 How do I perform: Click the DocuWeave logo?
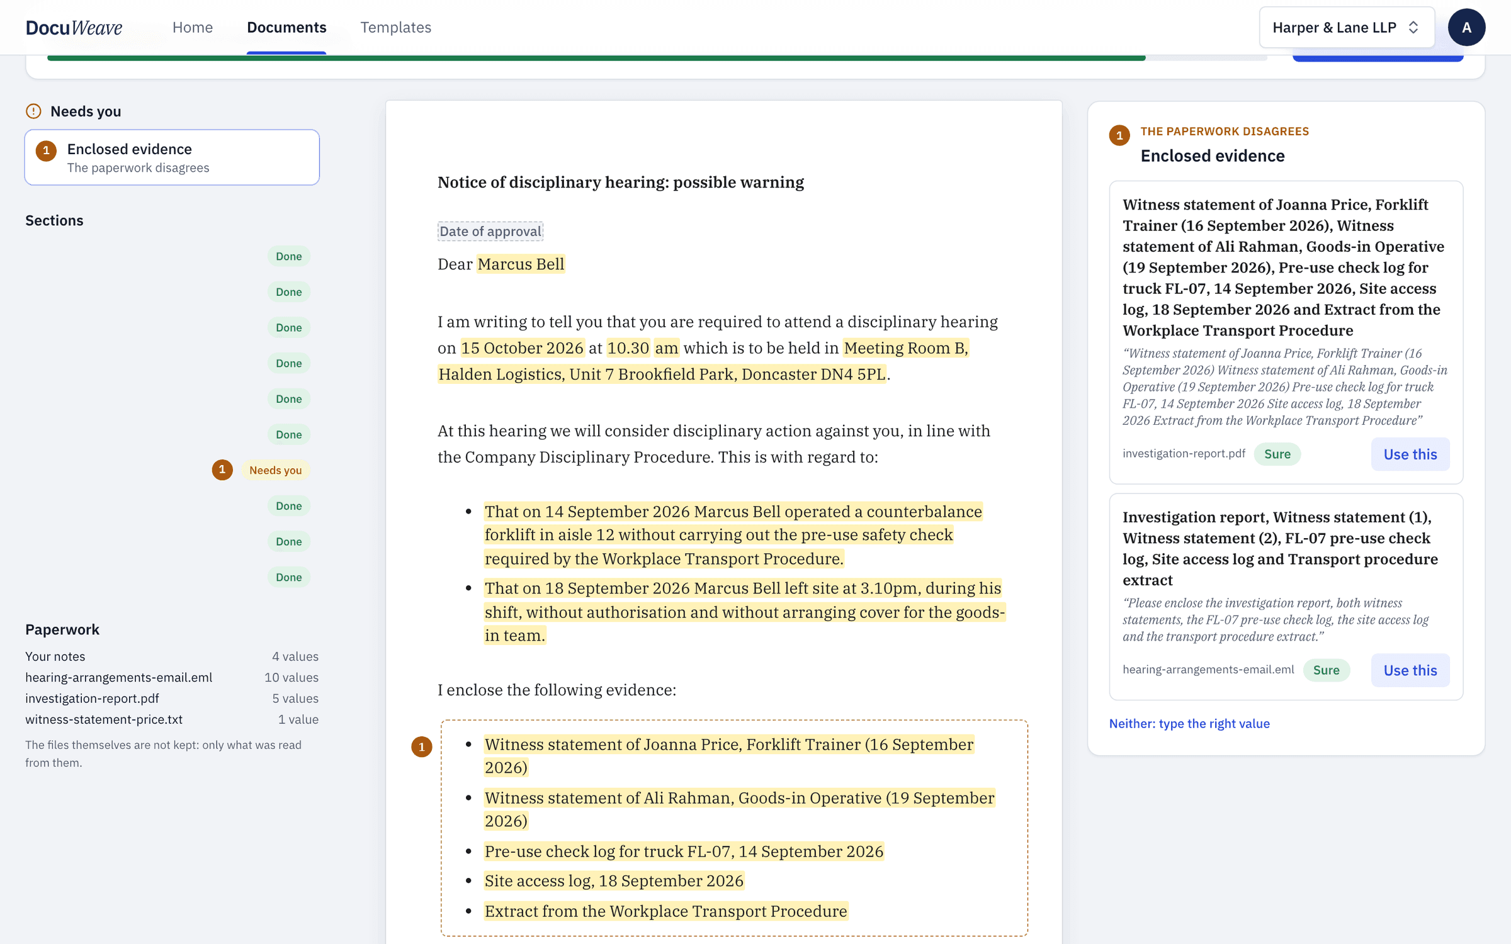coord(74,27)
